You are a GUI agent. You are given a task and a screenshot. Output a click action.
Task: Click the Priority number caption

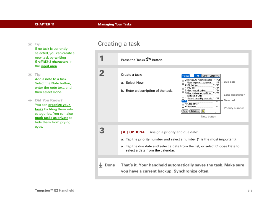234,108
